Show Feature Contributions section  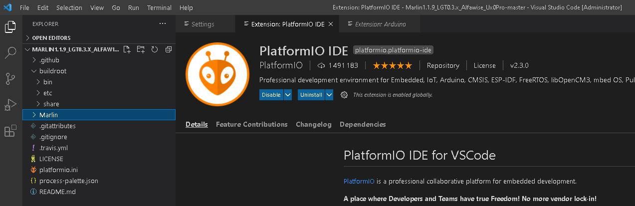point(252,124)
